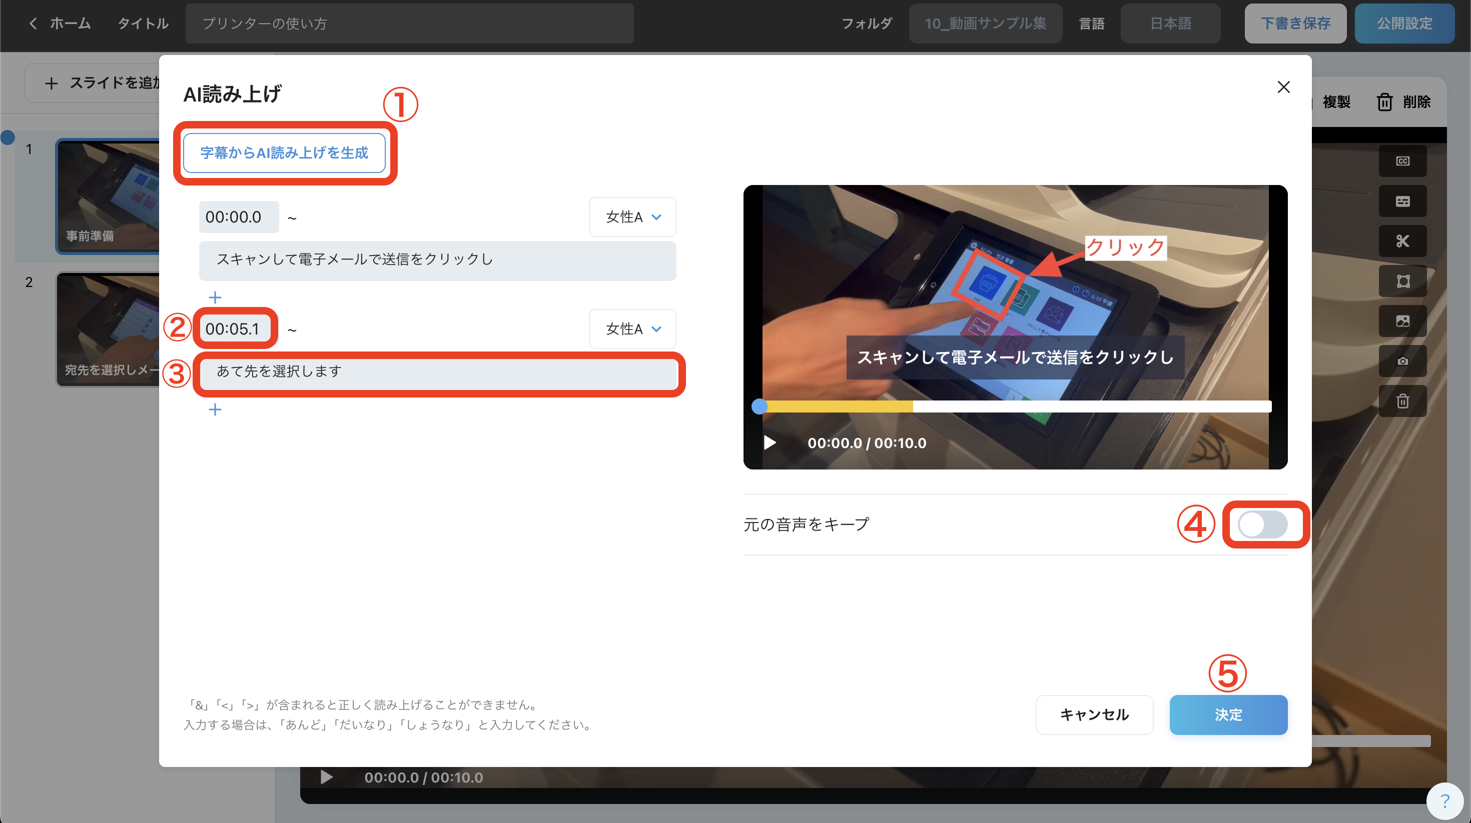Click the closed captions CC icon
Viewport: 1471px width, 823px height.
[1402, 161]
